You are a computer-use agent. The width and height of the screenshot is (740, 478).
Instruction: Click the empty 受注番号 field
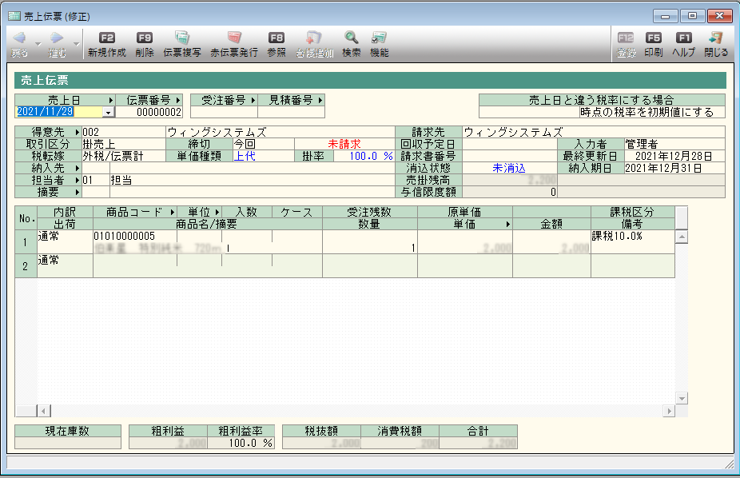tap(225, 112)
